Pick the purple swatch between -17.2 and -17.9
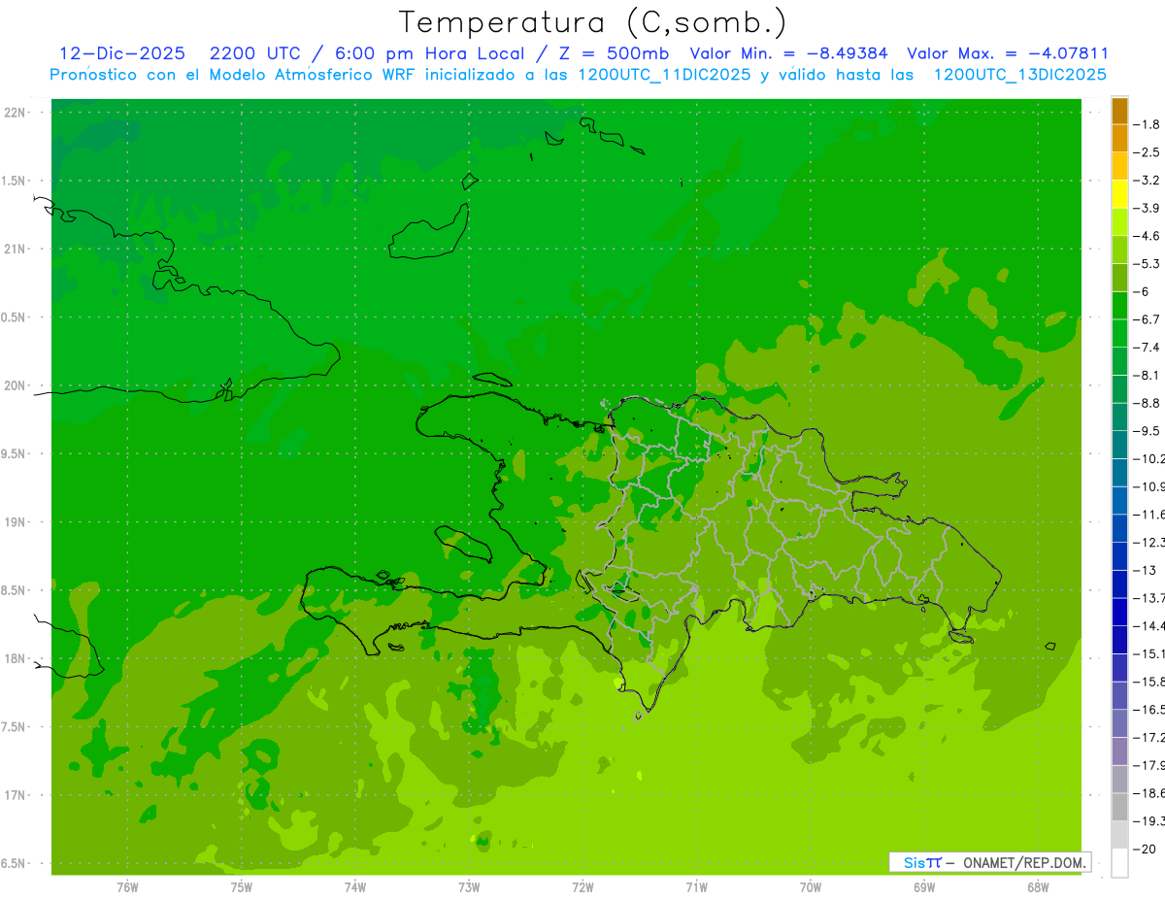The image size is (1165, 900). (1120, 750)
